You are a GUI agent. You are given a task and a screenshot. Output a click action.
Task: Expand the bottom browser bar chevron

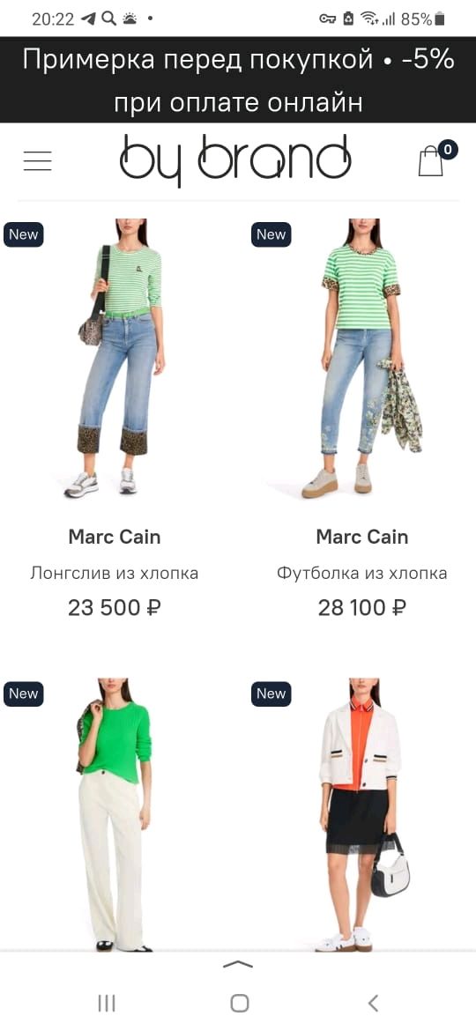tap(238, 965)
